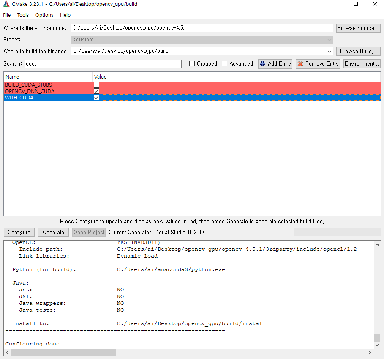Click the Configure button

click(x=19, y=232)
